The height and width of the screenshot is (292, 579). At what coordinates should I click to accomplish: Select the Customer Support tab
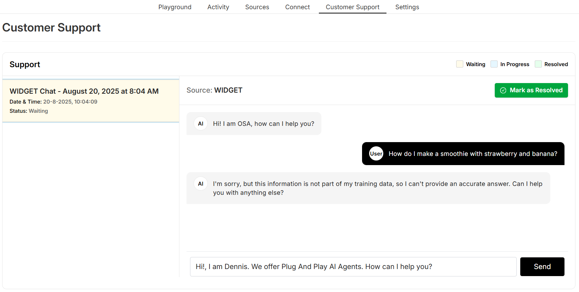coord(352,7)
